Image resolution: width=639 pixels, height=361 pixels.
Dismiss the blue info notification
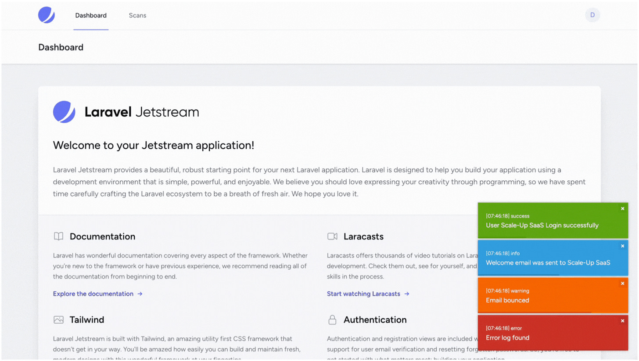tap(622, 246)
